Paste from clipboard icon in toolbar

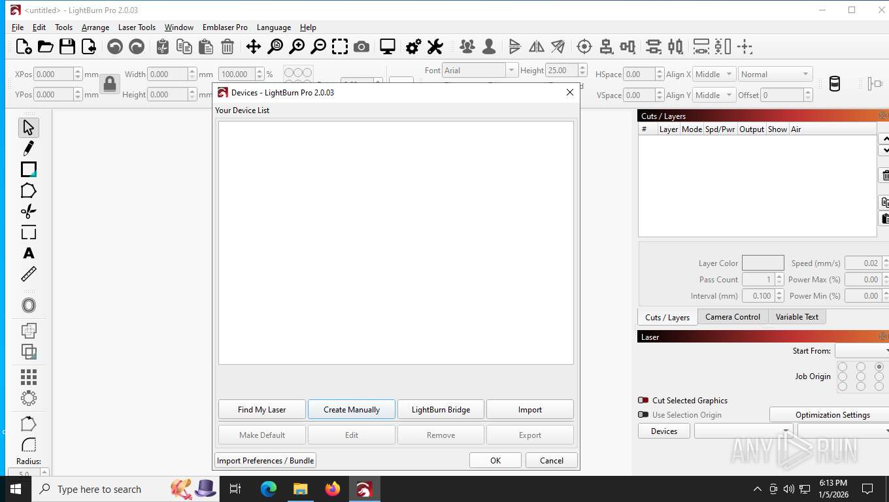coord(206,46)
